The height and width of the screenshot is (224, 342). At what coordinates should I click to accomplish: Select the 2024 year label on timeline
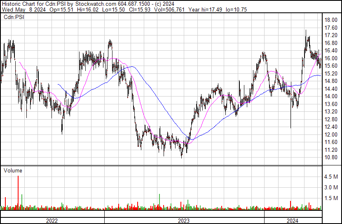tap(292, 220)
